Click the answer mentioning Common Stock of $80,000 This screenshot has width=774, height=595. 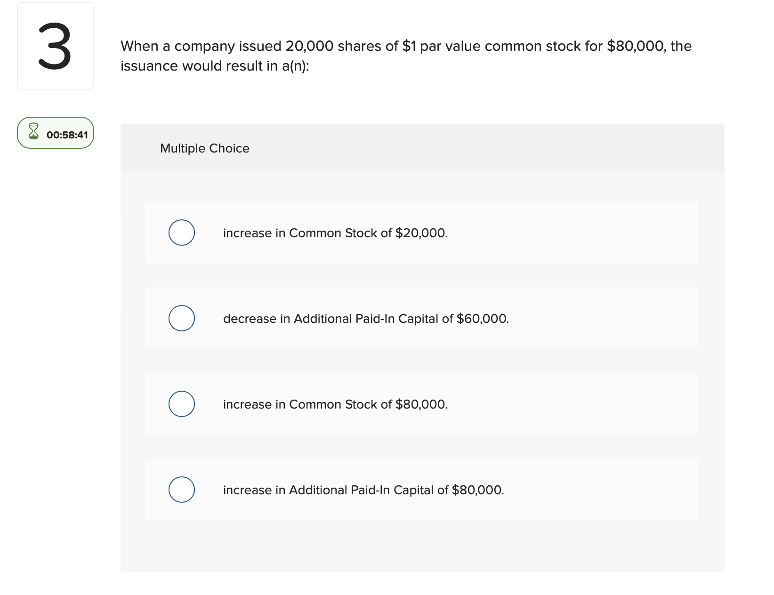[335, 404]
